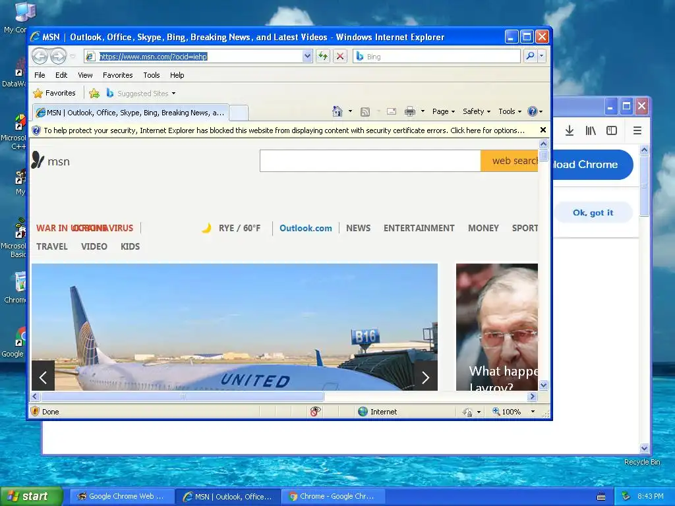Click the Favorites star icon

point(38,93)
